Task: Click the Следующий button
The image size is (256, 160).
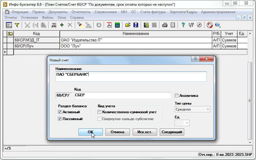Action: click(172, 132)
